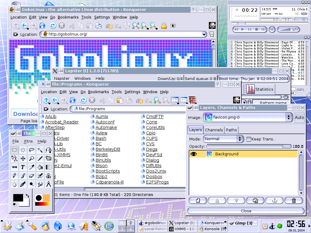Click the Paste icon in file:/Programs Konqueror

click(x=120, y=100)
